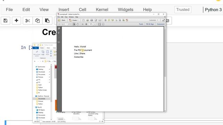This screenshot has width=223, height=125.
Task: Click the Trusted notebook button
Action: point(183,10)
